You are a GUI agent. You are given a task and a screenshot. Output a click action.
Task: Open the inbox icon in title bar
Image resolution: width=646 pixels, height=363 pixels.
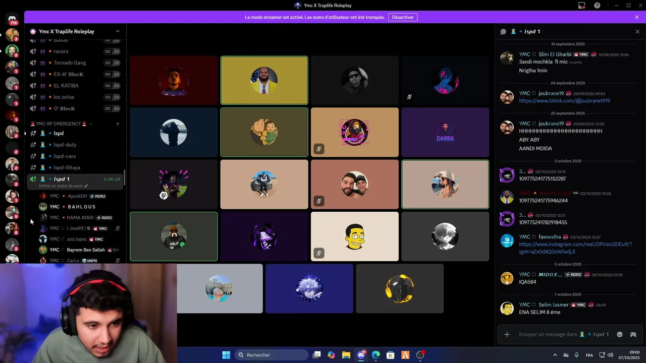tap(582, 6)
